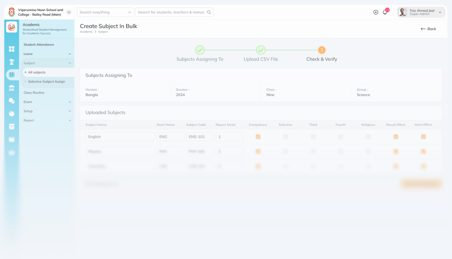Viewport: 452px width, 259px height.
Task: Expand the Exam menu section
Action: pyautogui.click(x=47, y=102)
